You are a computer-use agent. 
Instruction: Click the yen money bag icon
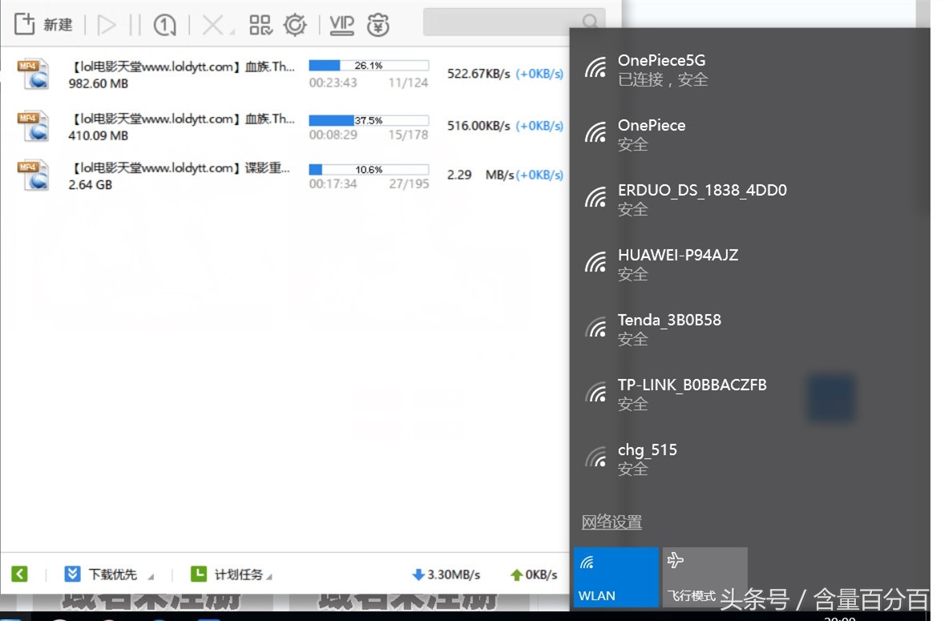click(x=378, y=26)
